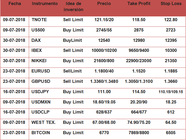Click the Fecha column header
This screenshot has width=186, height=140.
pos(15,4)
